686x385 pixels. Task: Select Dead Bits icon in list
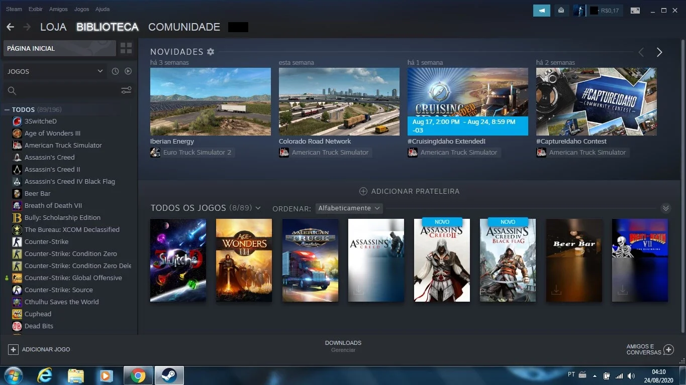[x=17, y=326]
